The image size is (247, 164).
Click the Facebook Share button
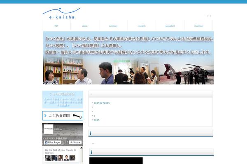[x=75, y=142]
